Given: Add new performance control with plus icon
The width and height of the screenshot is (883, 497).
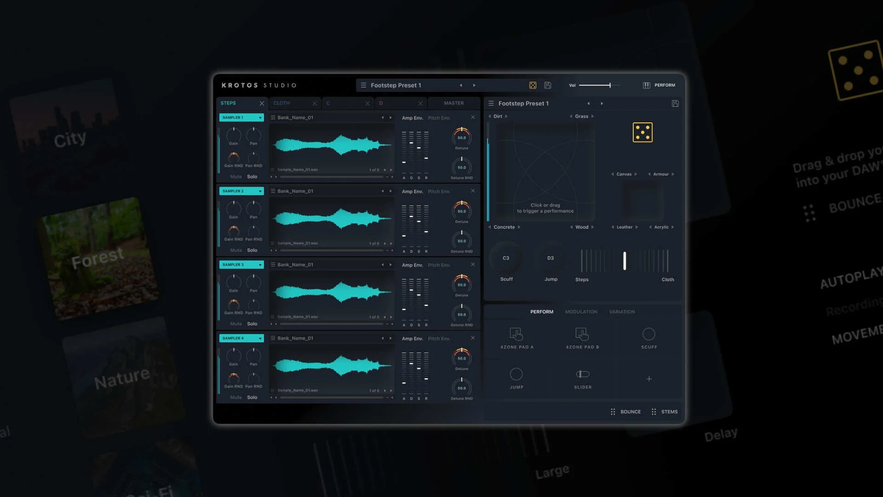Looking at the screenshot, I should point(649,379).
